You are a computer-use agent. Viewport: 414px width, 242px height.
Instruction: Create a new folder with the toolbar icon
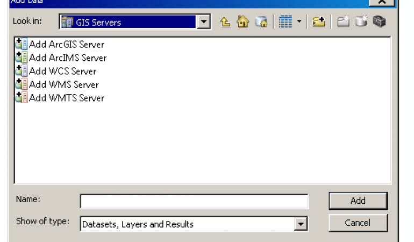tap(343, 22)
